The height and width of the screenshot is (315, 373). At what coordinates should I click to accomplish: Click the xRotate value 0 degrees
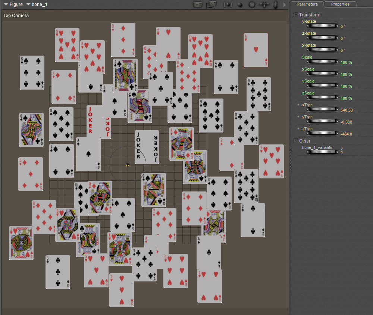(343, 50)
